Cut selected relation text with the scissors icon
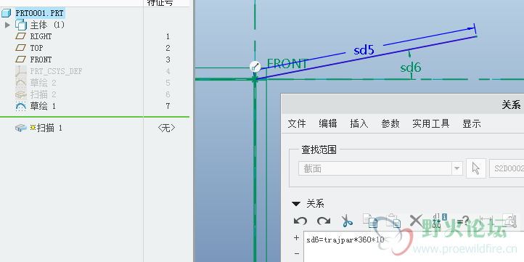The image size is (524, 262). (347, 221)
